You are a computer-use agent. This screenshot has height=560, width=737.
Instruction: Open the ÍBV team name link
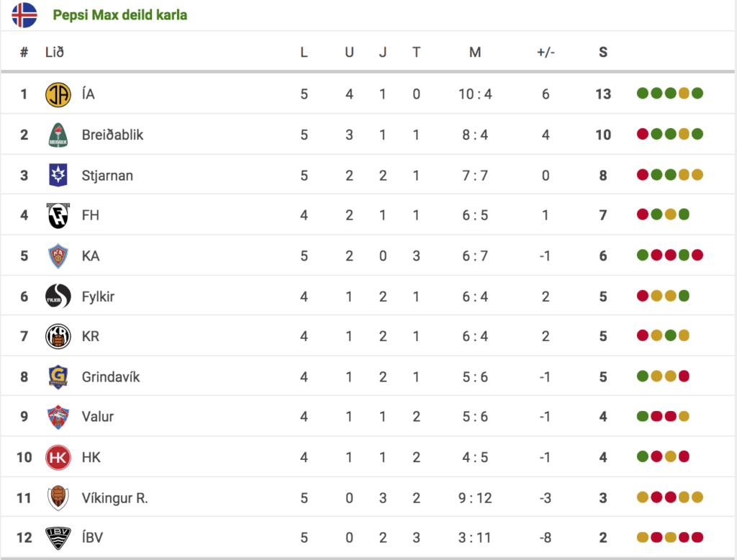click(x=92, y=538)
